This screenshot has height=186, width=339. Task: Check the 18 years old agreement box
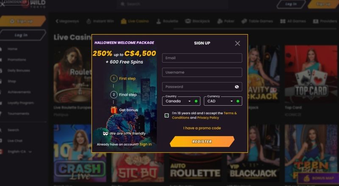coord(167,115)
